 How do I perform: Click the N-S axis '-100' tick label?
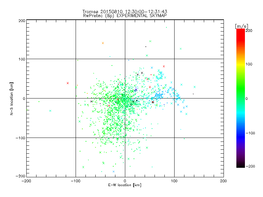point(20,138)
